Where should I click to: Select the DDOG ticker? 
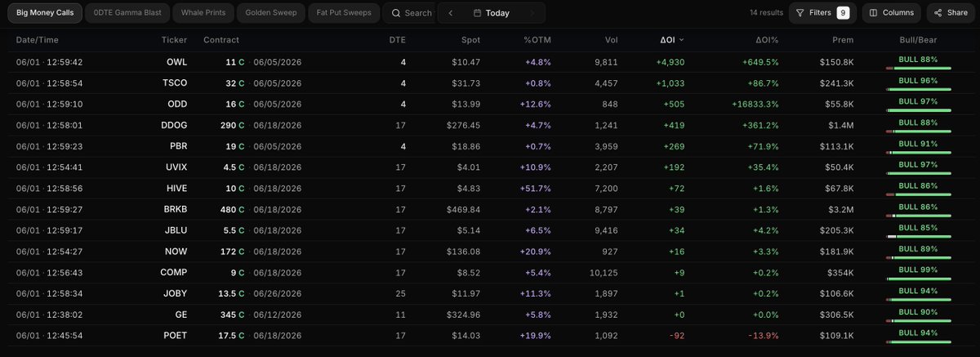(x=174, y=125)
